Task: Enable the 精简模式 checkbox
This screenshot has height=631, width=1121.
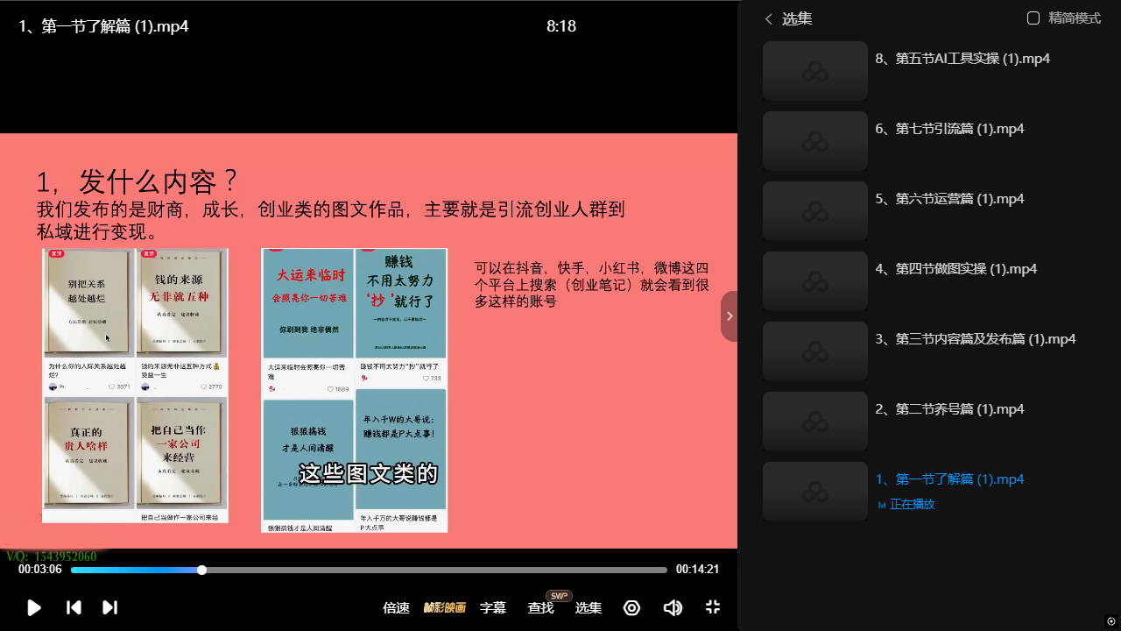Action: pyautogui.click(x=1033, y=18)
